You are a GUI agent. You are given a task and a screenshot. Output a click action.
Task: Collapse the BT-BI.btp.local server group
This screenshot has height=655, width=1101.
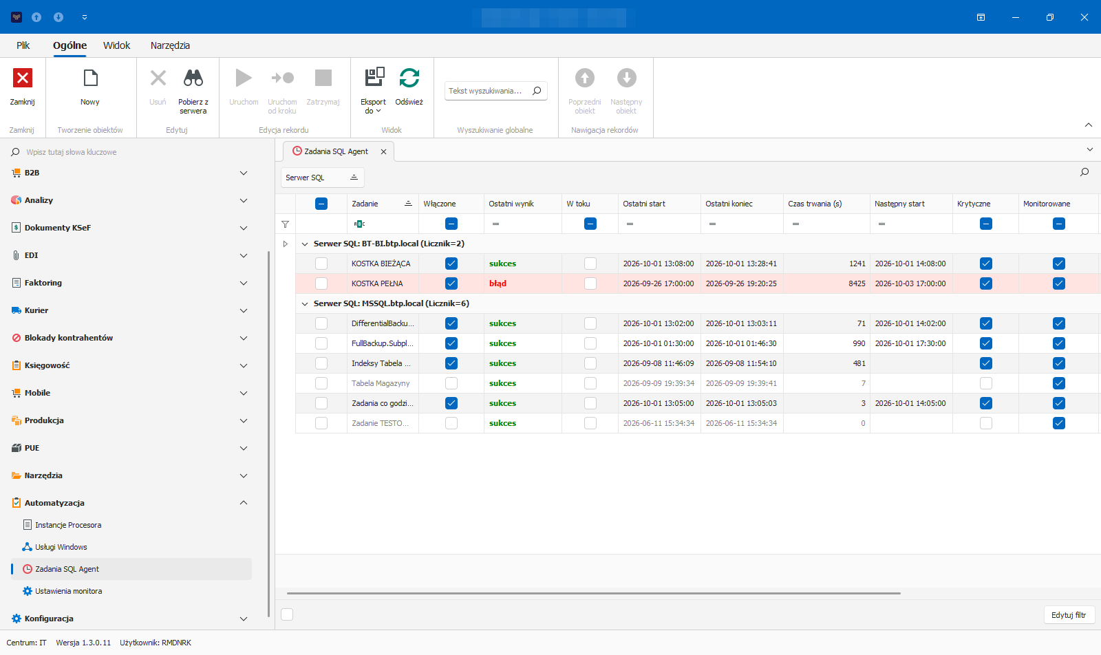(305, 244)
